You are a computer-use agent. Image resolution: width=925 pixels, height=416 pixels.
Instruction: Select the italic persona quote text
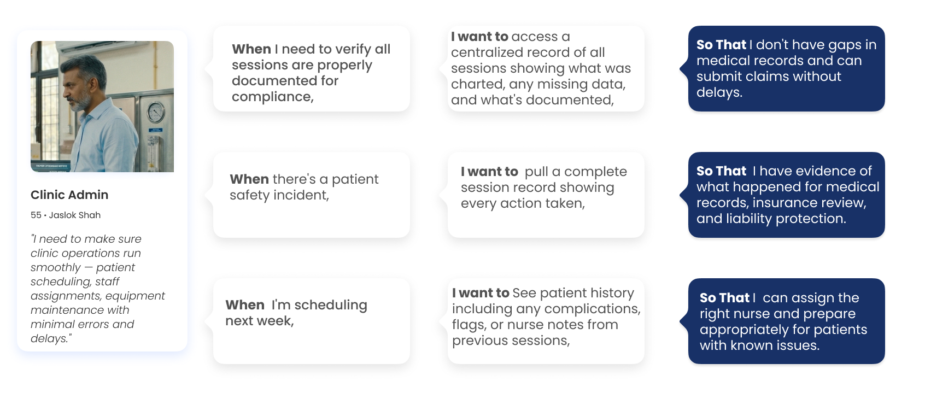(97, 289)
